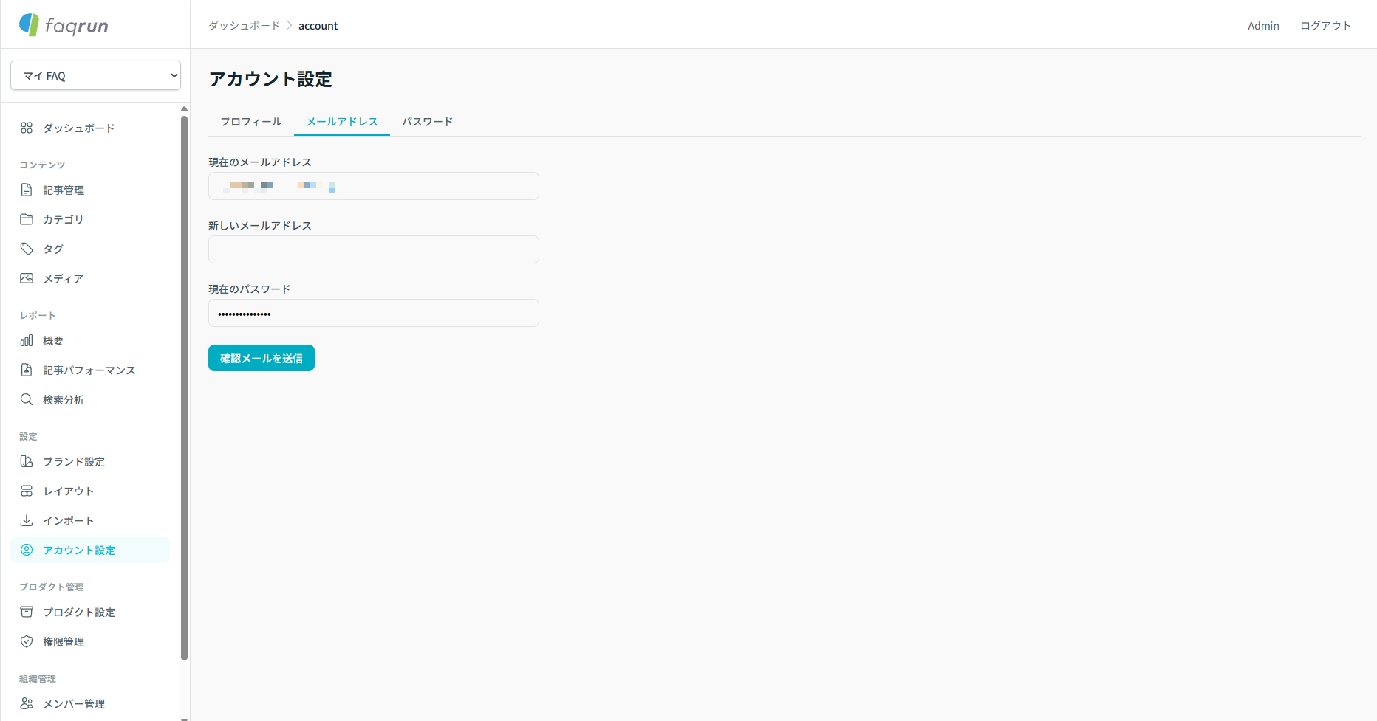
Task: Open 概要 report
Action: [90, 340]
